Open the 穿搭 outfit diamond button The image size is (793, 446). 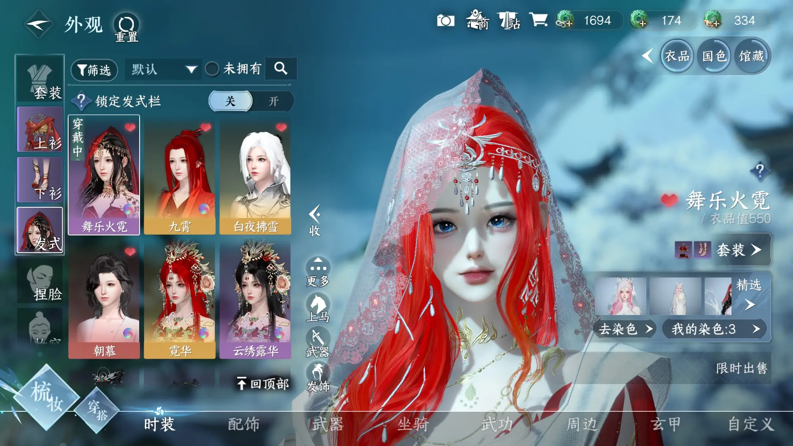pos(97,410)
